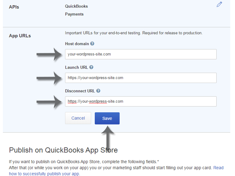Click the APIs section label

14,7
